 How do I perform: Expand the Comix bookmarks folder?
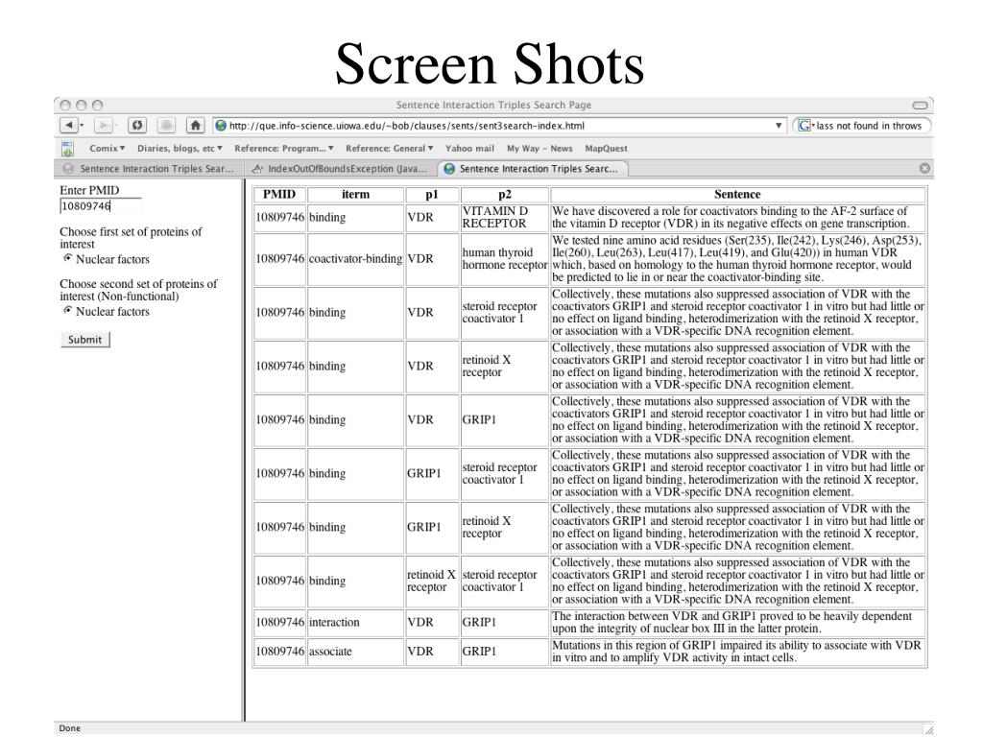coord(108,149)
